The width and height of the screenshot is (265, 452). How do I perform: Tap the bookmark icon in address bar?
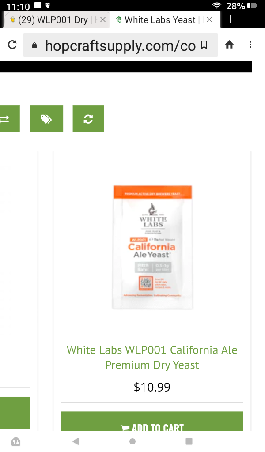[204, 45]
